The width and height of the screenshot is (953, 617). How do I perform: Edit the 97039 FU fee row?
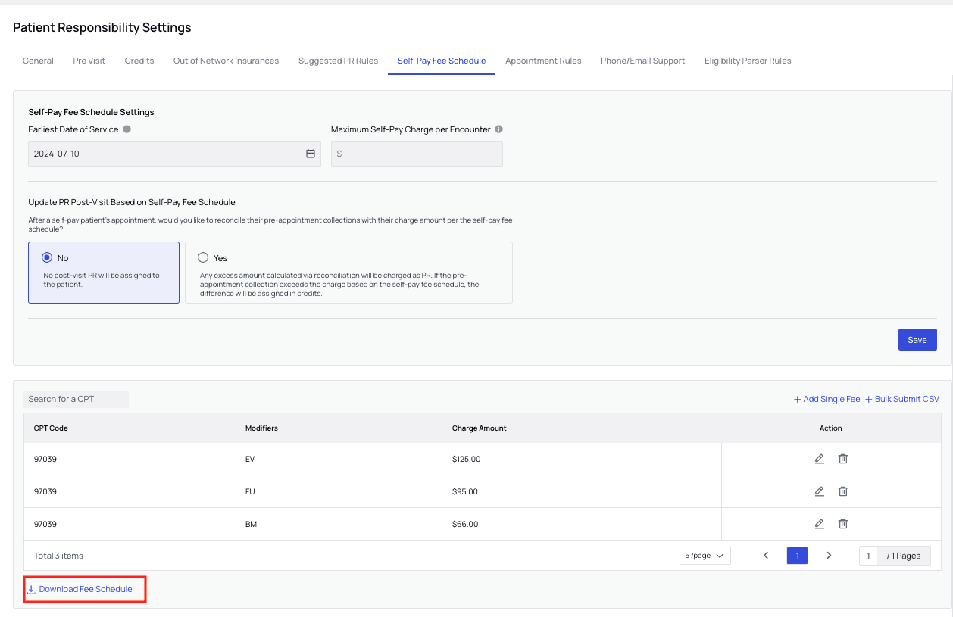click(x=819, y=491)
